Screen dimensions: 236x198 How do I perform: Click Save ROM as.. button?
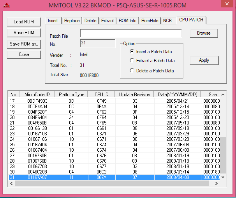(x=24, y=44)
